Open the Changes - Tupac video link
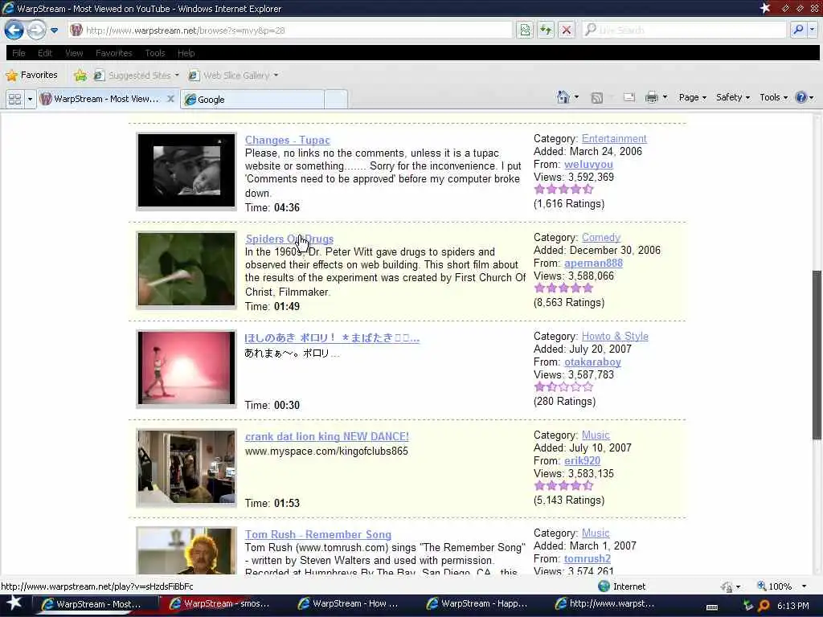Viewport: 823px width, 617px height. [x=287, y=140]
